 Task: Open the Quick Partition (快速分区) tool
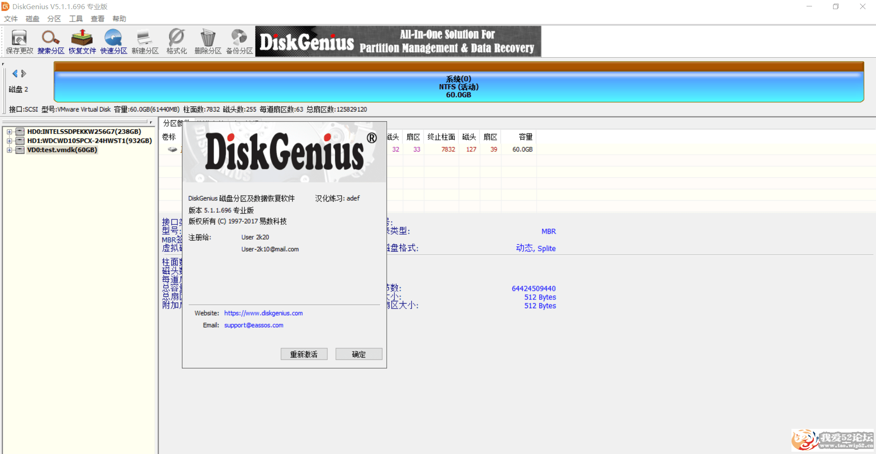(x=114, y=42)
